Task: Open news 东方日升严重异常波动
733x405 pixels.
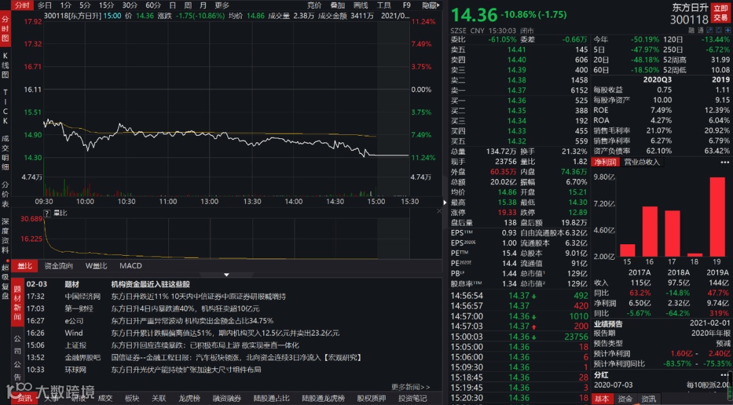Action: click(192, 321)
